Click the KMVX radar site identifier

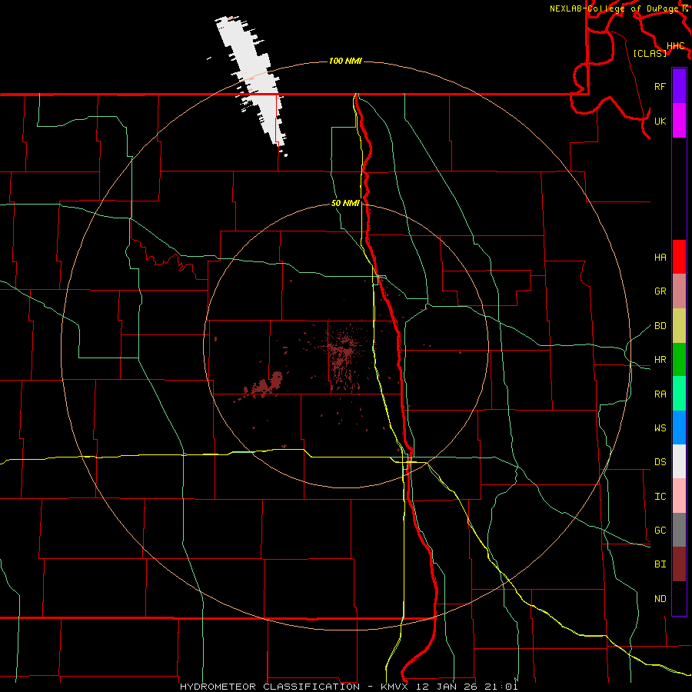pyautogui.click(x=395, y=687)
